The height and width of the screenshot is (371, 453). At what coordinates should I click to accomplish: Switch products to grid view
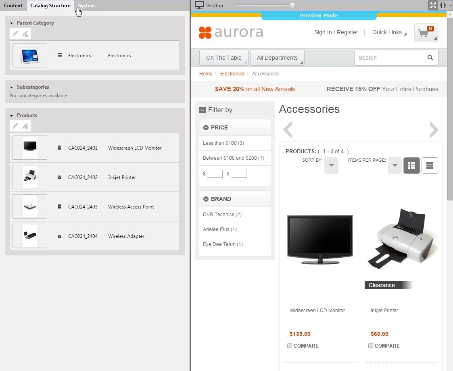(411, 165)
